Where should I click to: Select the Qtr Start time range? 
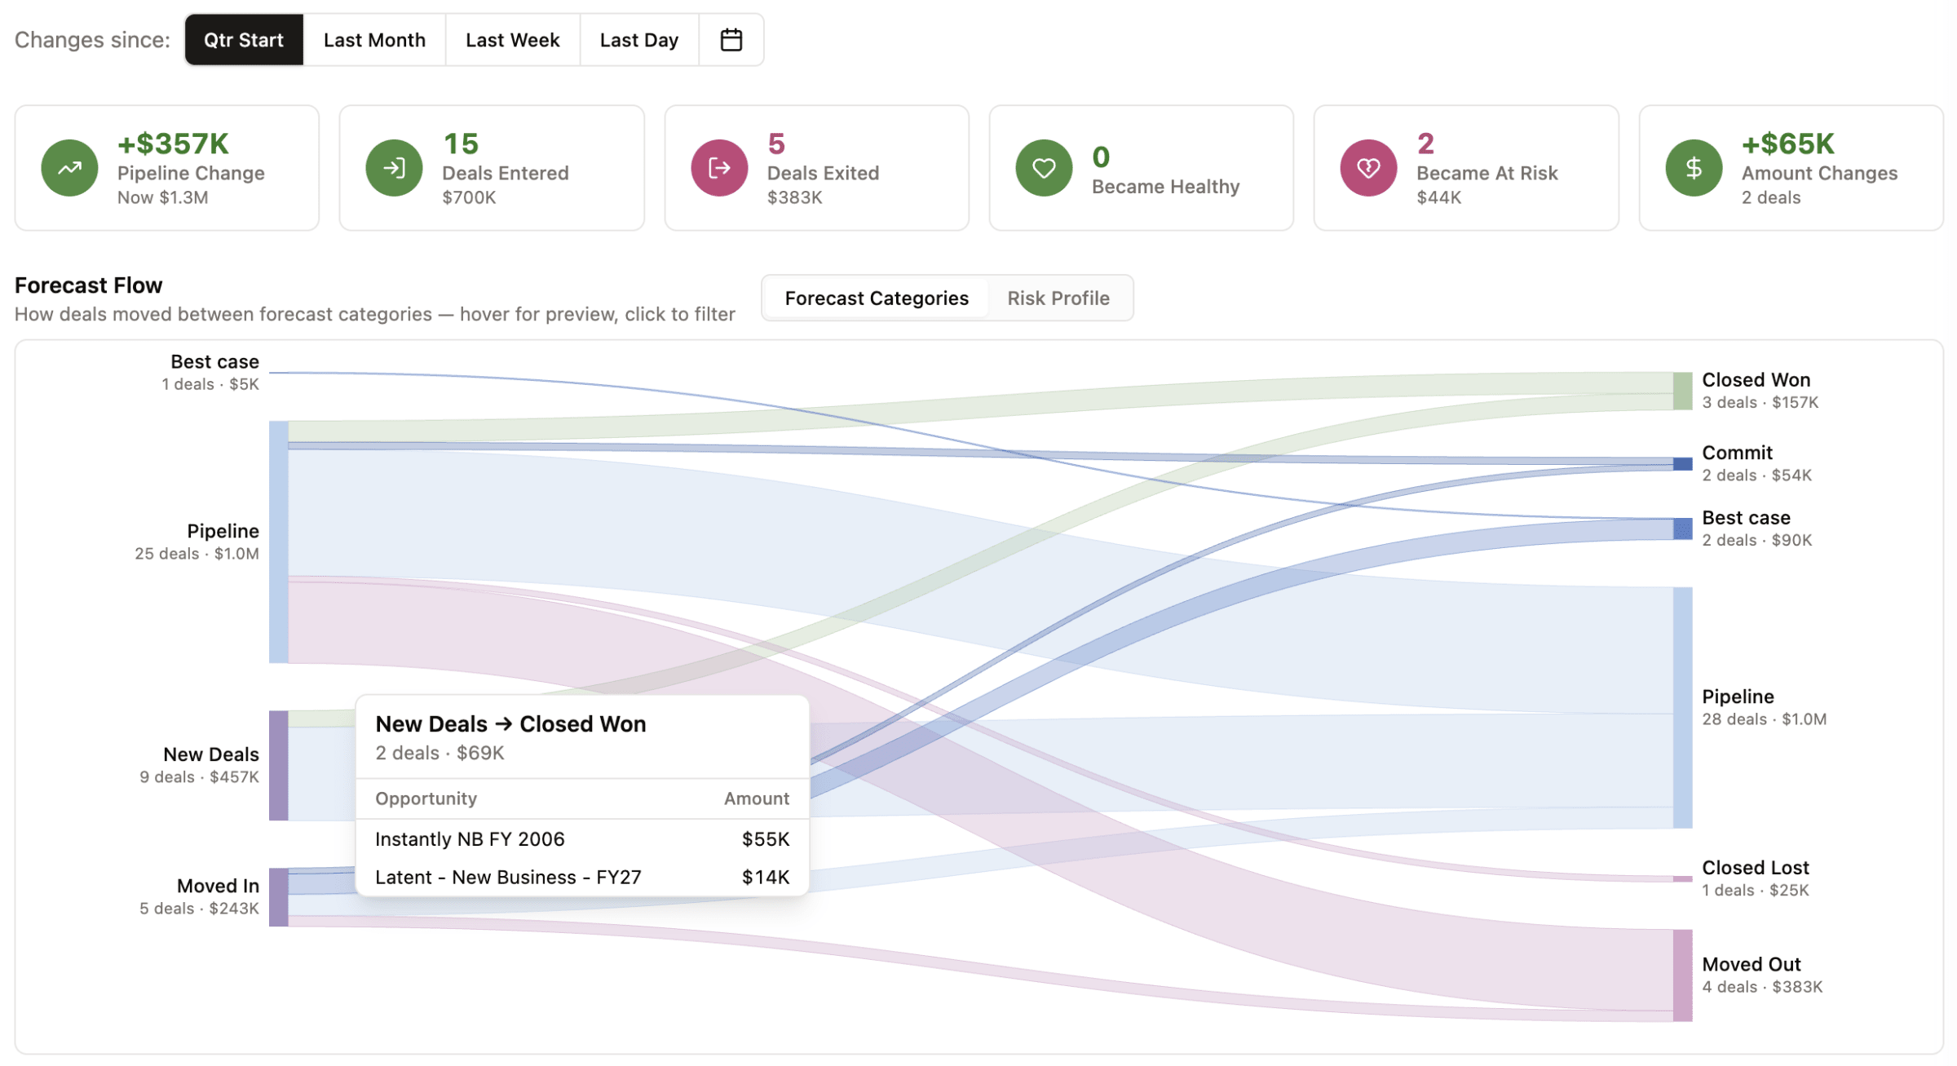point(243,40)
